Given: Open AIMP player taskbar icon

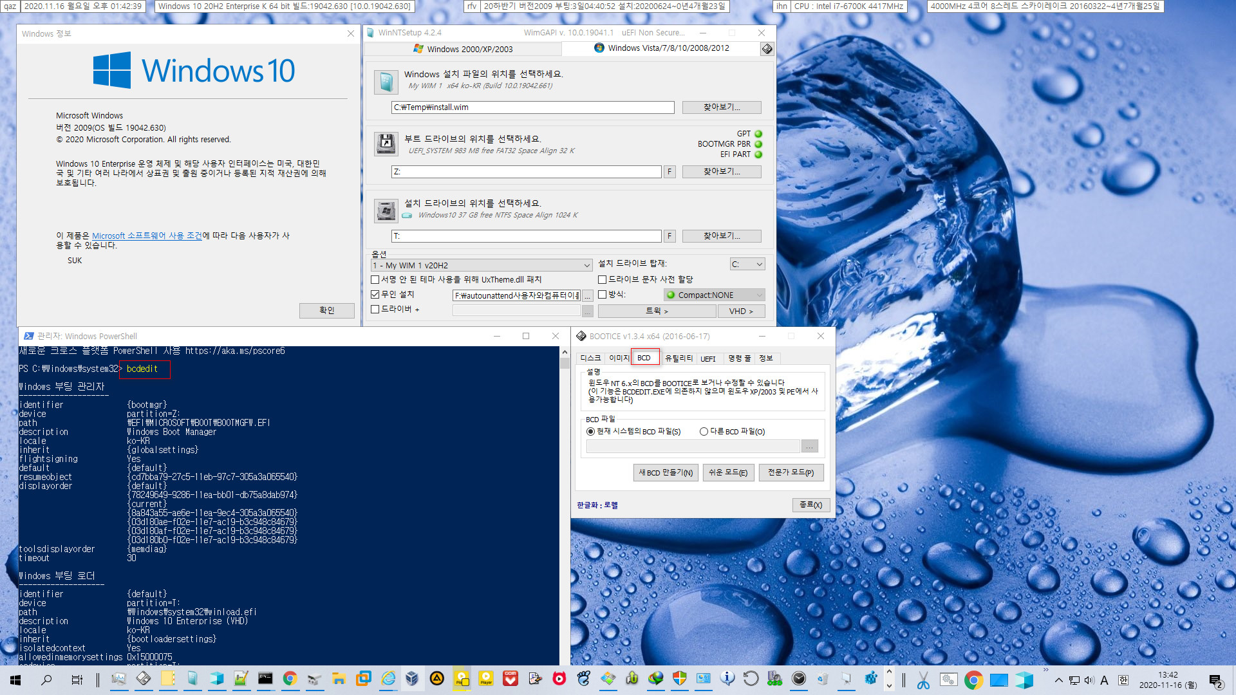Looking at the screenshot, I should click(x=436, y=678).
